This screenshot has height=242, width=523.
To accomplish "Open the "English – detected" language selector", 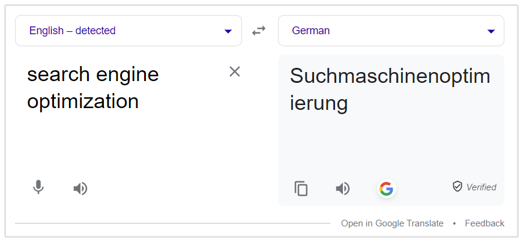I will coord(72,31).
